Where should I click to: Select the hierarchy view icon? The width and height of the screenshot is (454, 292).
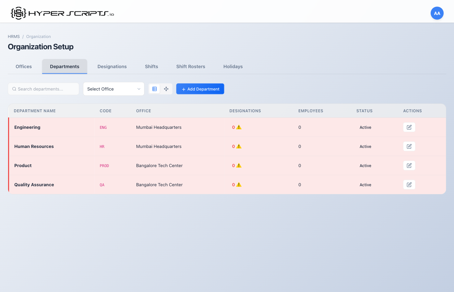pos(166,89)
